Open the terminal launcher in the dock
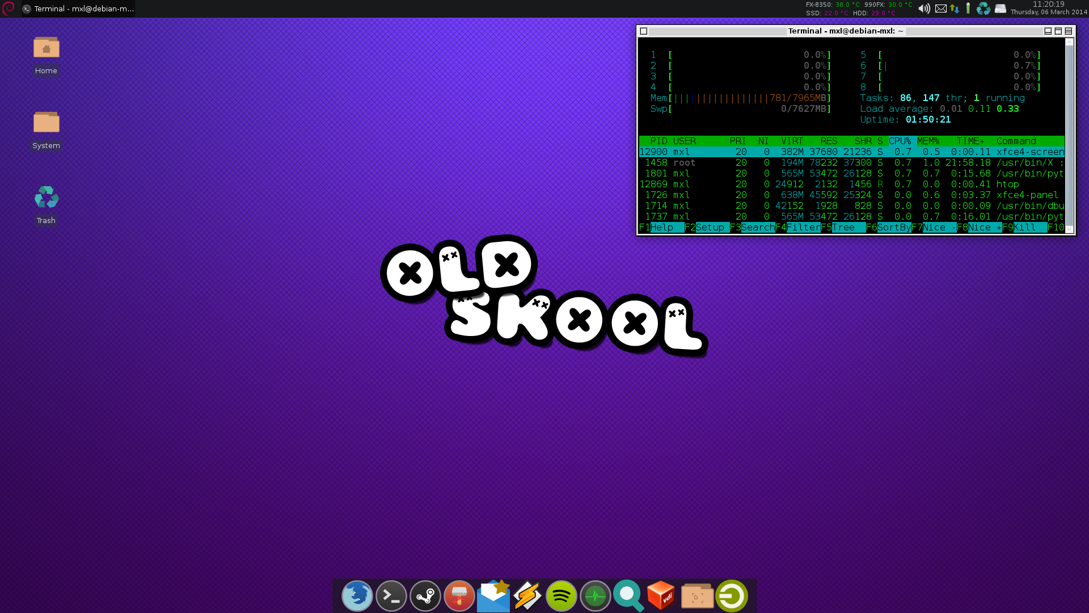 (391, 596)
